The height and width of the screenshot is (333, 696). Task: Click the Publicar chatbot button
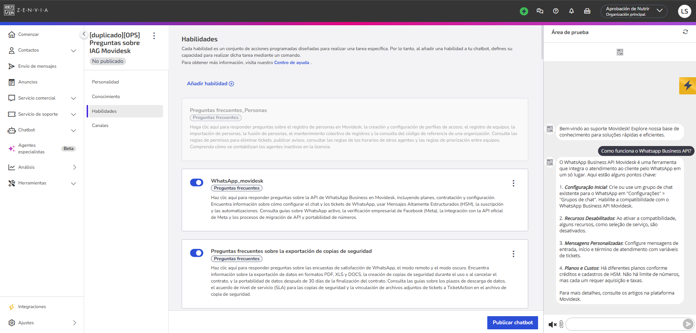[x=512, y=322]
